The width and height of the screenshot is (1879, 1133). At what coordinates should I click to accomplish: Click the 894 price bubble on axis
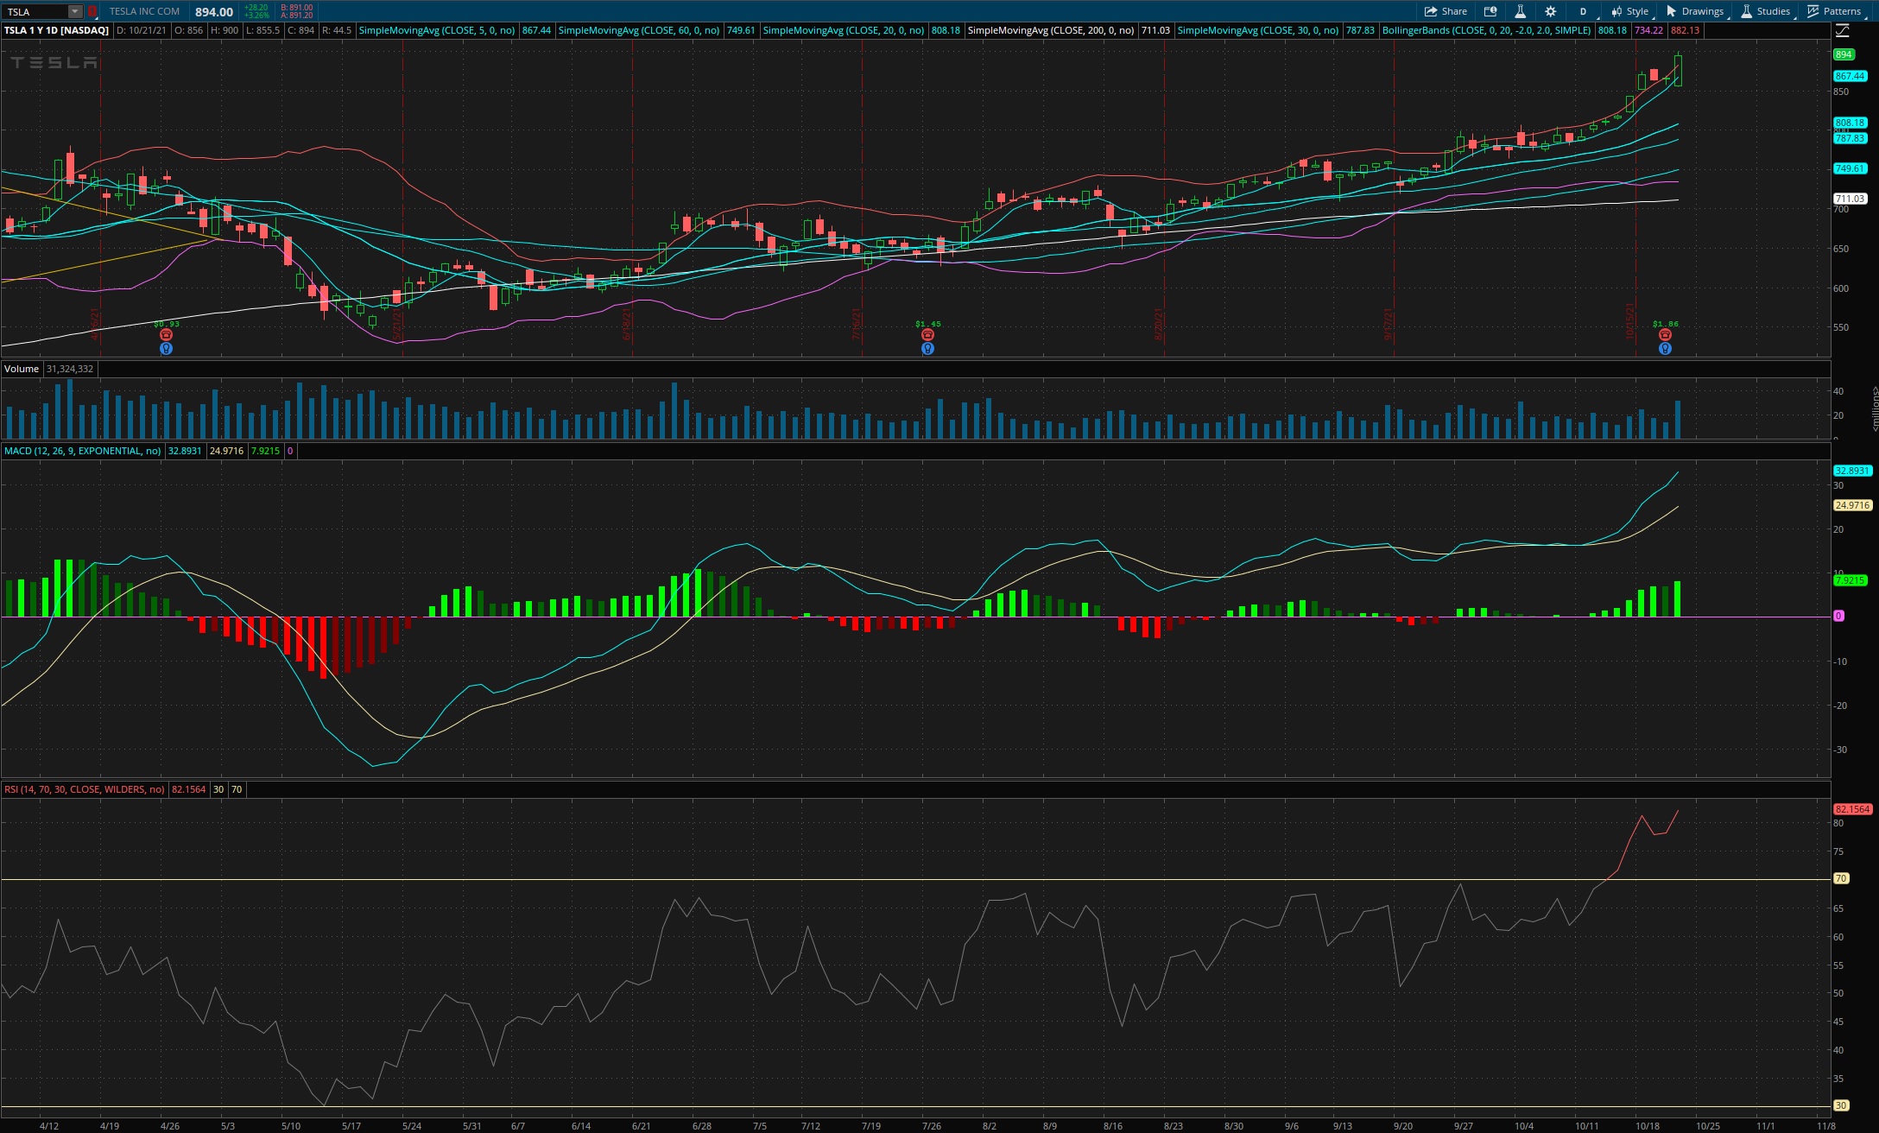(1843, 54)
